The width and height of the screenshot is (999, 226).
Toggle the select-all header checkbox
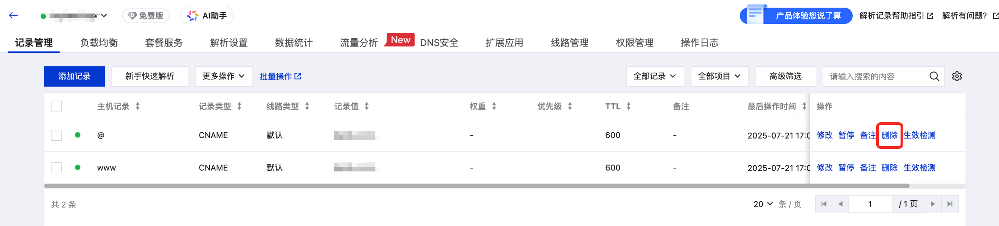[x=56, y=106]
